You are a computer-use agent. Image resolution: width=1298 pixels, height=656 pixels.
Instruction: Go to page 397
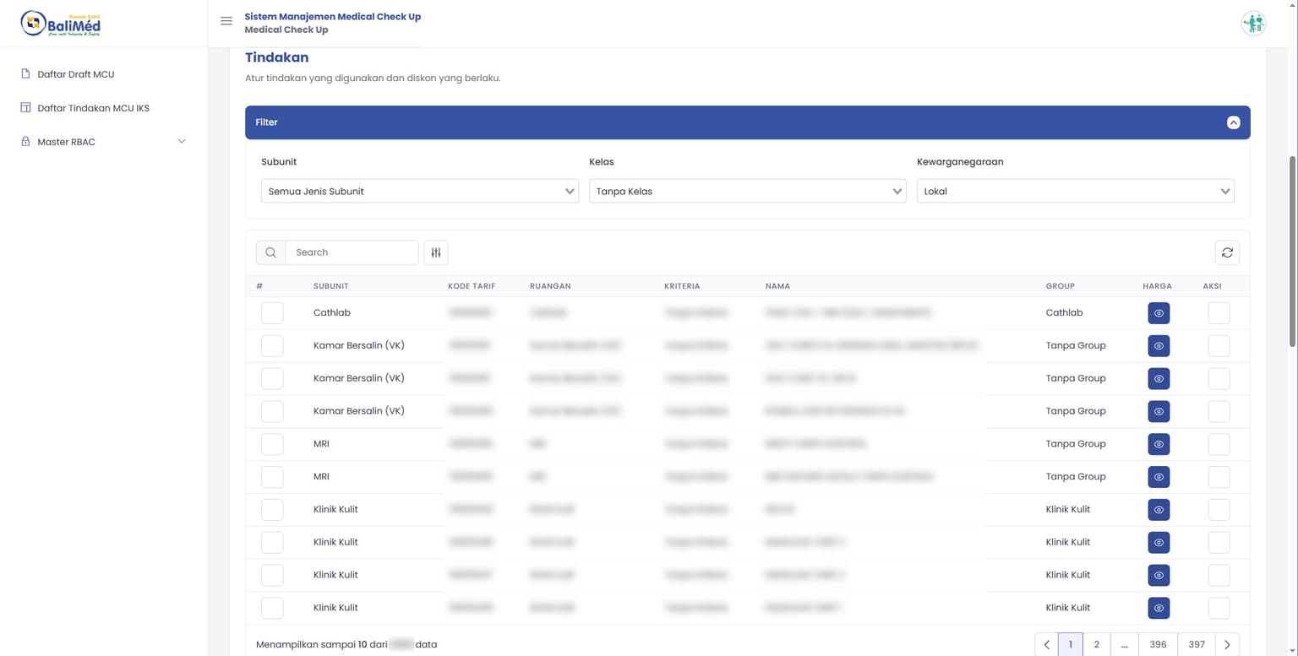click(x=1197, y=644)
